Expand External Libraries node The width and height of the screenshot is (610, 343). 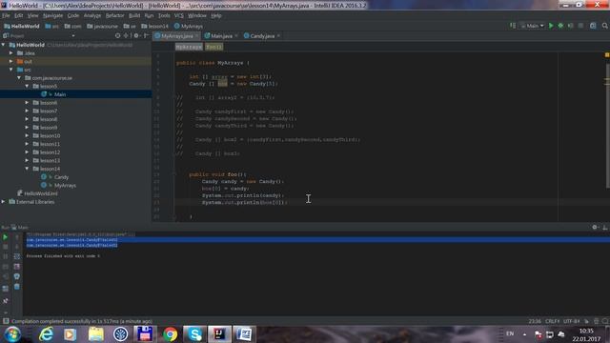4,202
